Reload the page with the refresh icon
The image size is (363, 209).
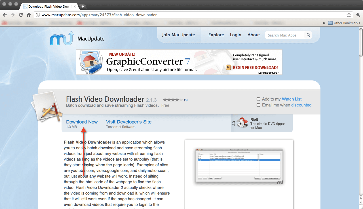pyautogui.click(x=21, y=15)
